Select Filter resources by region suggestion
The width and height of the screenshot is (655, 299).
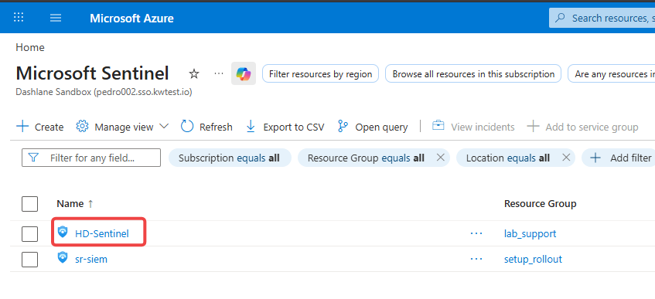pyautogui.click(x=320, y=74)
